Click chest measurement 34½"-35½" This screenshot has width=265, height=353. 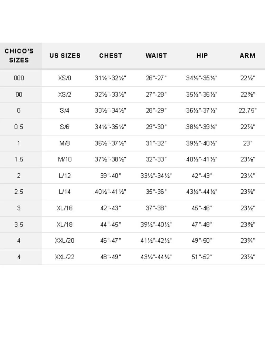[x=111, y=127]
